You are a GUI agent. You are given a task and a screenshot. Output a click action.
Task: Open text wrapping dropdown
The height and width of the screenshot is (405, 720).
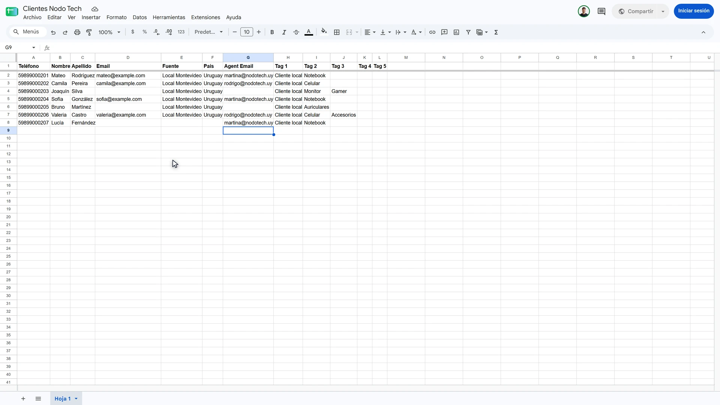(401, 32)
